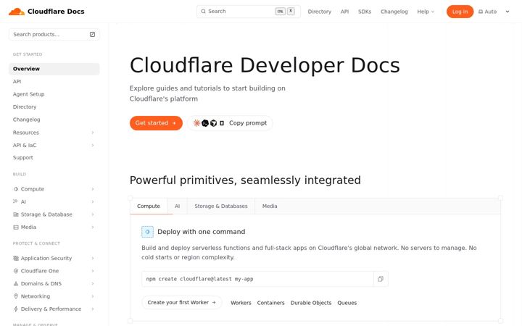Open the Help dropdown menu
The image size is (522, 326).
(x=426, y=12)
